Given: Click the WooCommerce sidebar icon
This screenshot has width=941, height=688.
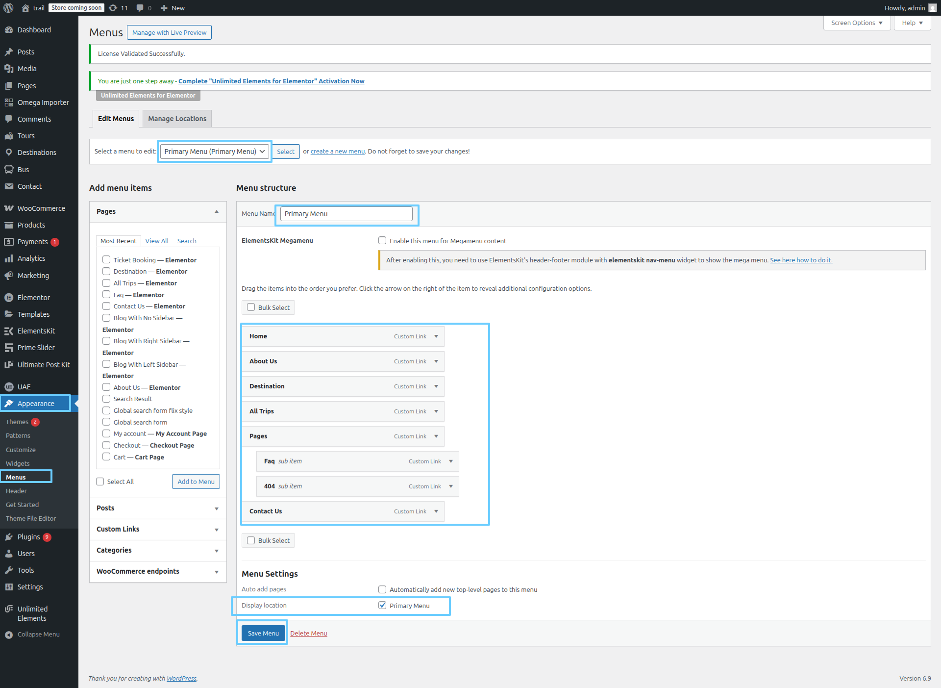Looking at the screenshot, I should [9, 208].
